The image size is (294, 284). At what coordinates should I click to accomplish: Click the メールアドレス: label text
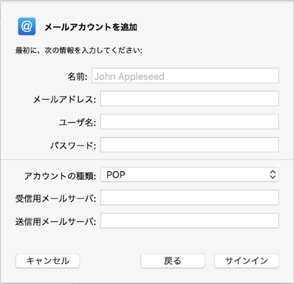pyautogui.click(x=65, y=99)
